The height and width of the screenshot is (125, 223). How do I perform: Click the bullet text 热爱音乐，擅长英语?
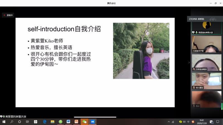tap(51, 47)
